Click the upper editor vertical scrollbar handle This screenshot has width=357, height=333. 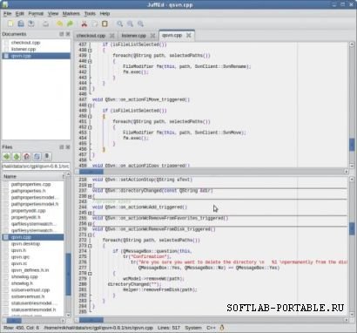[352, 145]
